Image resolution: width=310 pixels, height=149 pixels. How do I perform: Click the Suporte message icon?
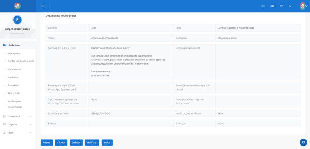pyautogui.click(x=4, y=125)
